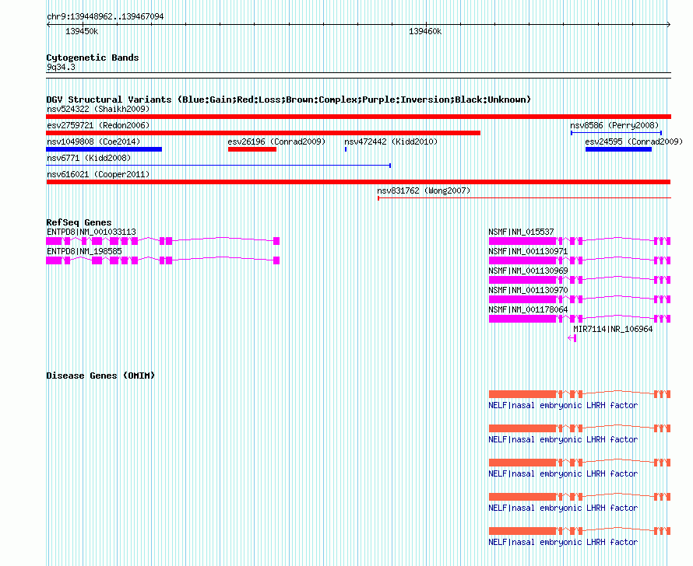Open the Disease Genes (OMIM) track title
693x566 pixels.
pyautogui.click(x=100, y=376)
